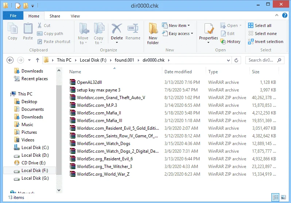
Task: Open Local Disk (G:) in navigation pane
Action: 31,178
